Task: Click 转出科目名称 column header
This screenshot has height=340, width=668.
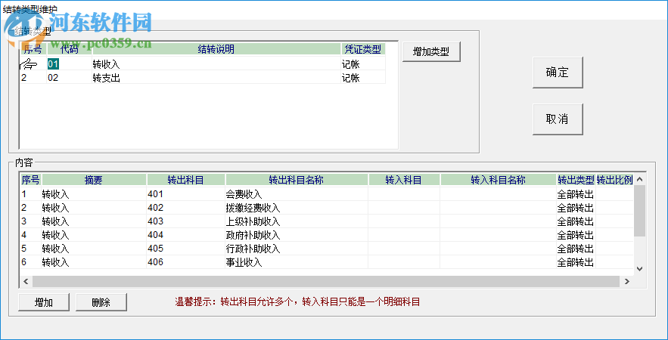Action: click(x=296, y=180)
